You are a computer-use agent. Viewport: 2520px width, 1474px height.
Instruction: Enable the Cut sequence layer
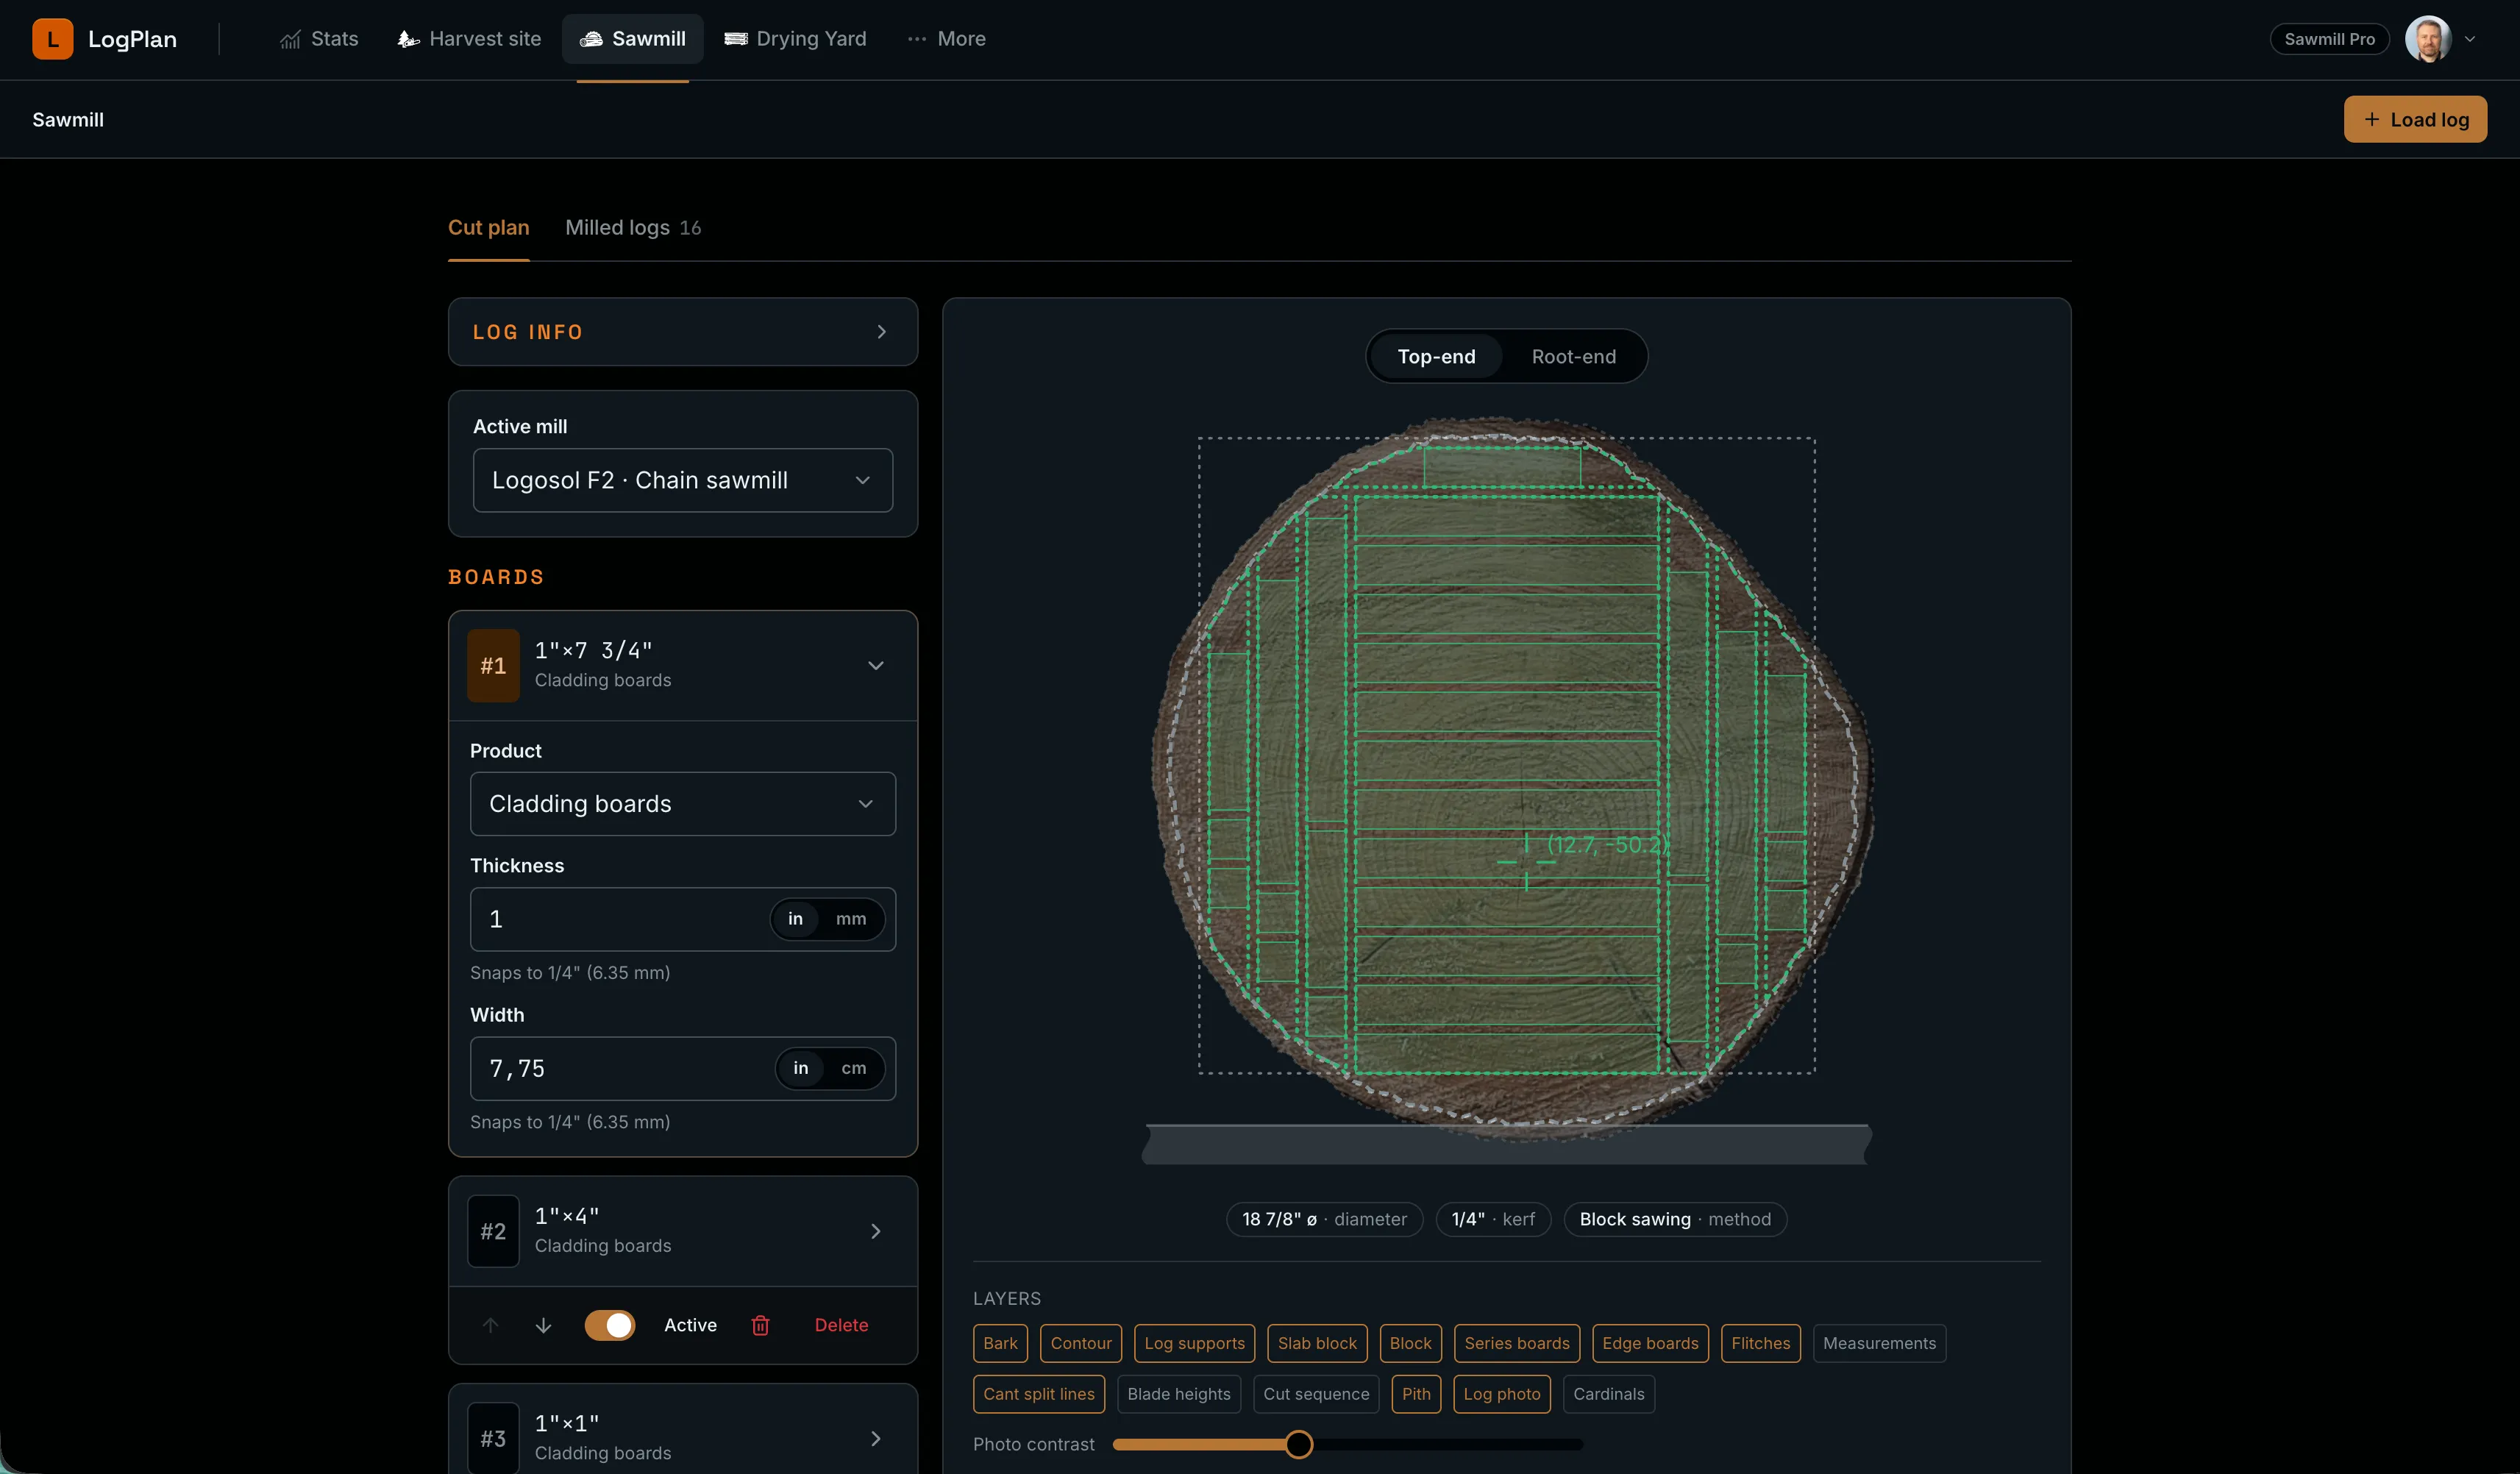pyautogui.click(x=1316, y=1394)
